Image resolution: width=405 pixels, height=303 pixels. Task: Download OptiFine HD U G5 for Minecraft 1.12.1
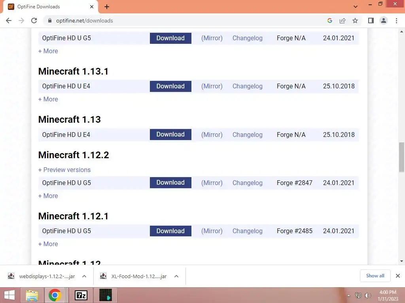click(x=170, y=231)
